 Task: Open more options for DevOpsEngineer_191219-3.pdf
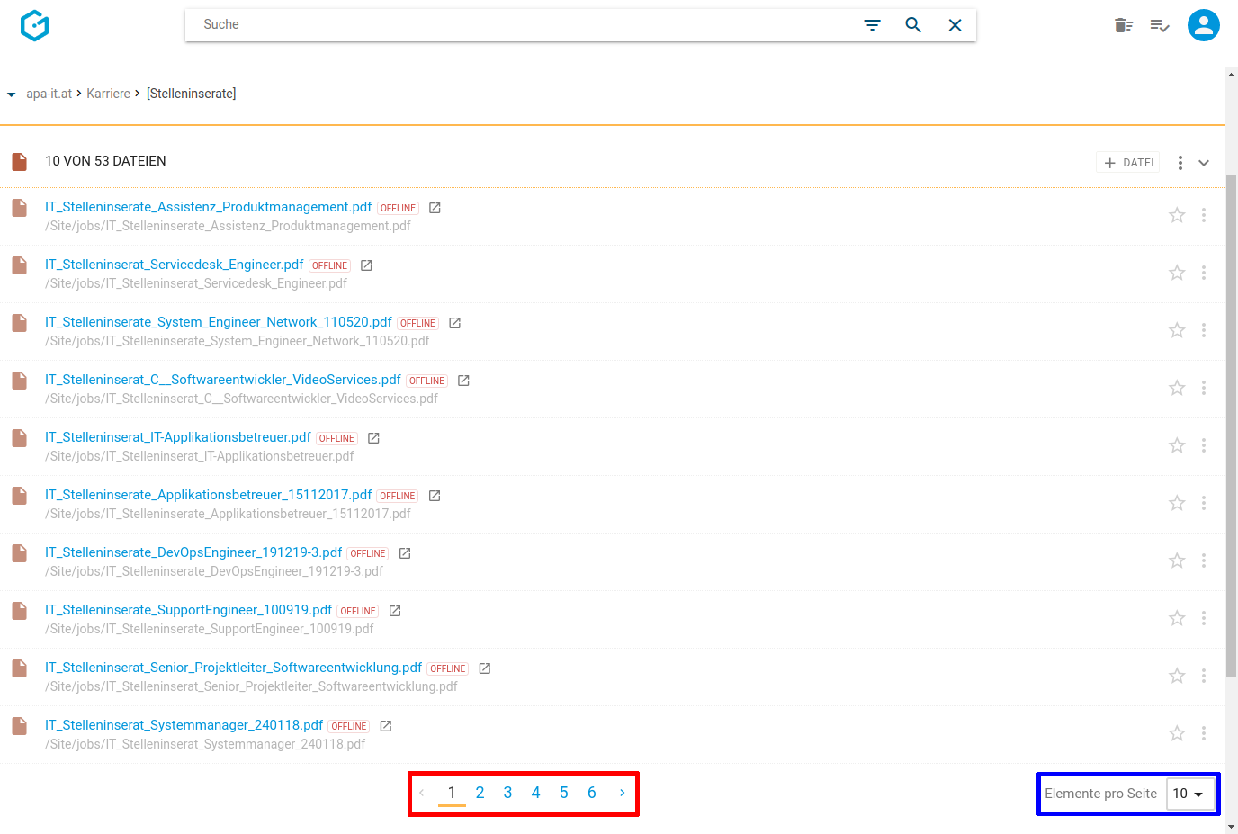(x=1204, y=560)
